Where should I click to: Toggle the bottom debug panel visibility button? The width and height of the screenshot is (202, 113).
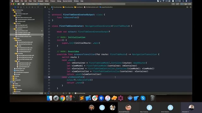point(186,4)
